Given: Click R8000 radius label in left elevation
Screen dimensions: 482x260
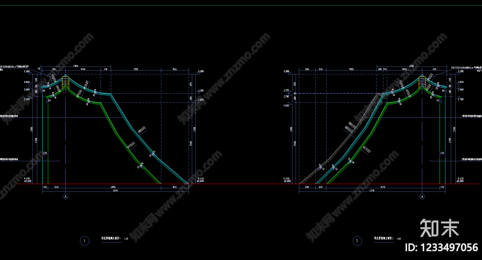Looking at the screenshot, I should click(x=142, y=129).
